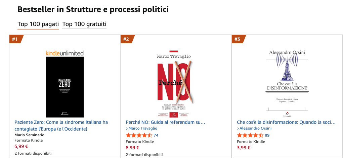Open Perché NO book cover image

tap(176, 84)
